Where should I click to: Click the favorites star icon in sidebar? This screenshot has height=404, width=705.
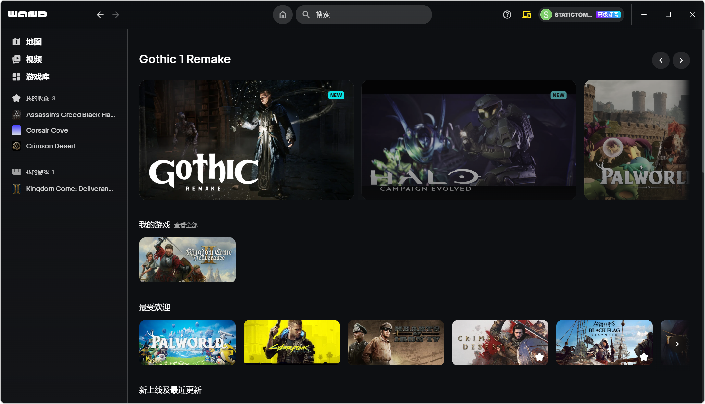pos(17,98)
